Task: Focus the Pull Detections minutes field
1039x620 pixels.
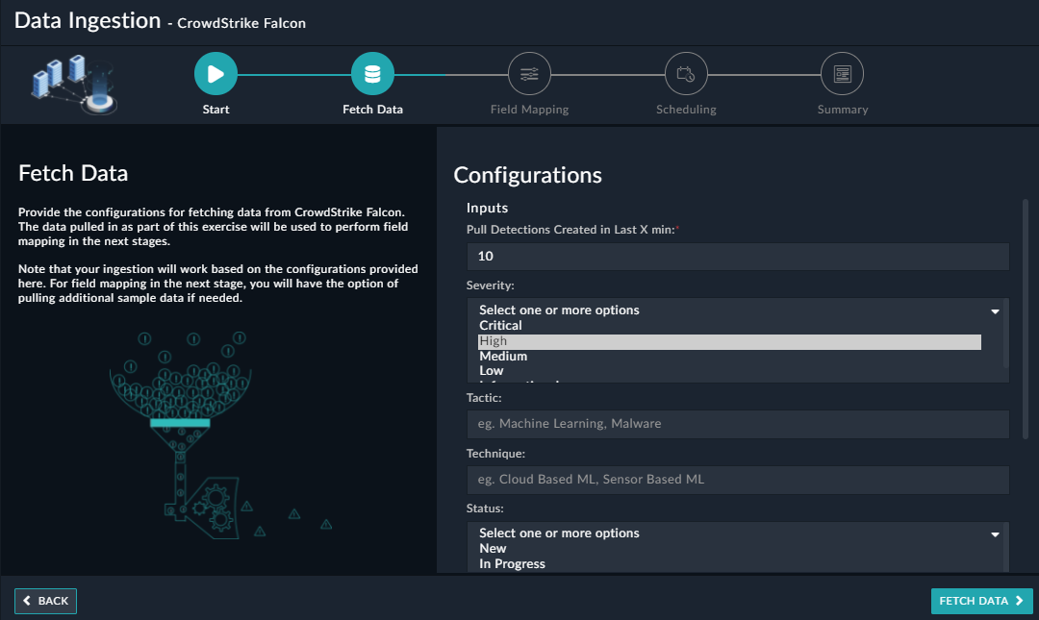Action: pyautogui.click(x=737, y=257)
